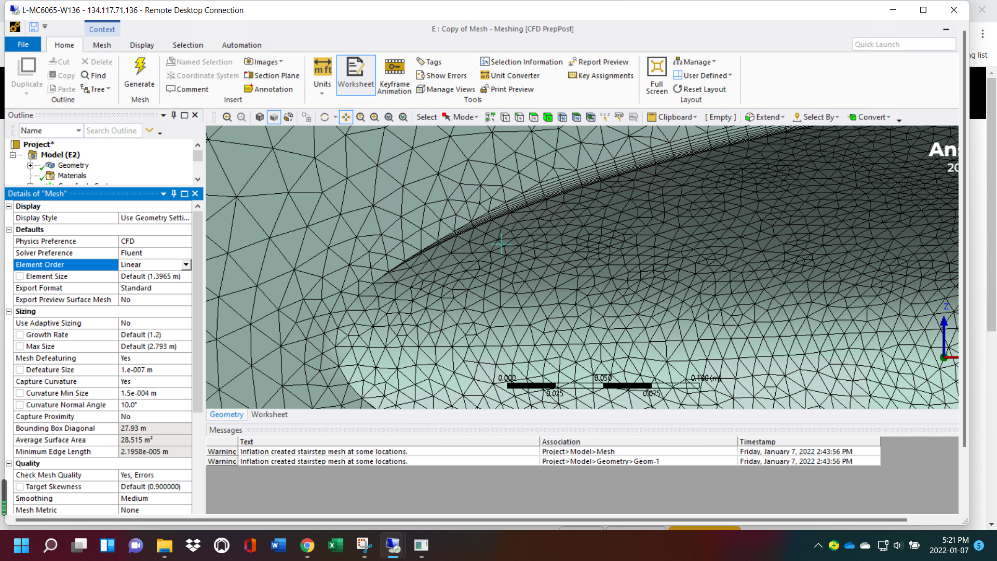
Task: Collapse the Defaults section
Action: click(x=9, y=230)
